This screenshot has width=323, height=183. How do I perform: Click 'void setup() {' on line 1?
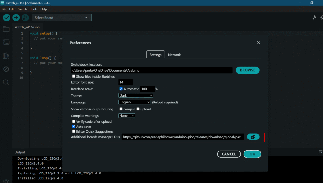[44, 33]
